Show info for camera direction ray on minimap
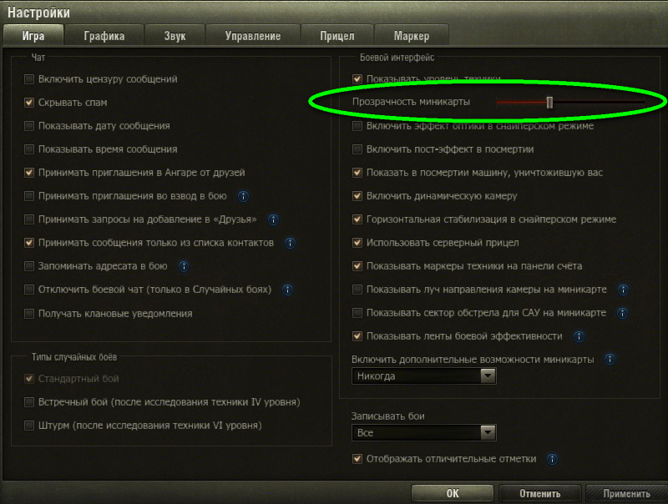668x504 pixels. click(623, 290)
